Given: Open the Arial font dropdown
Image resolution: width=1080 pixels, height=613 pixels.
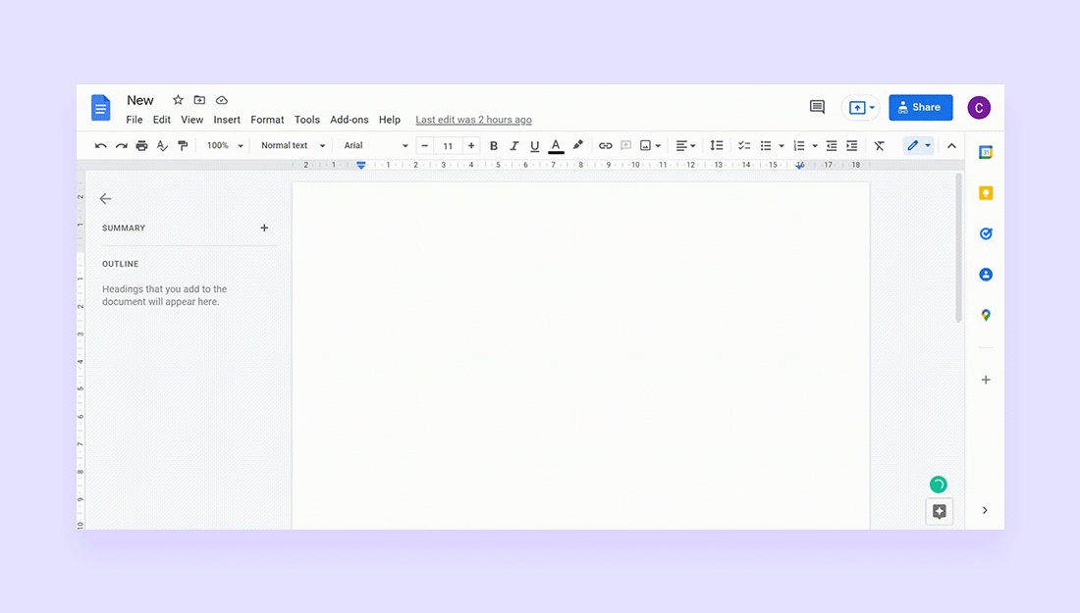Looking at the screenshot, I should 376,146.
